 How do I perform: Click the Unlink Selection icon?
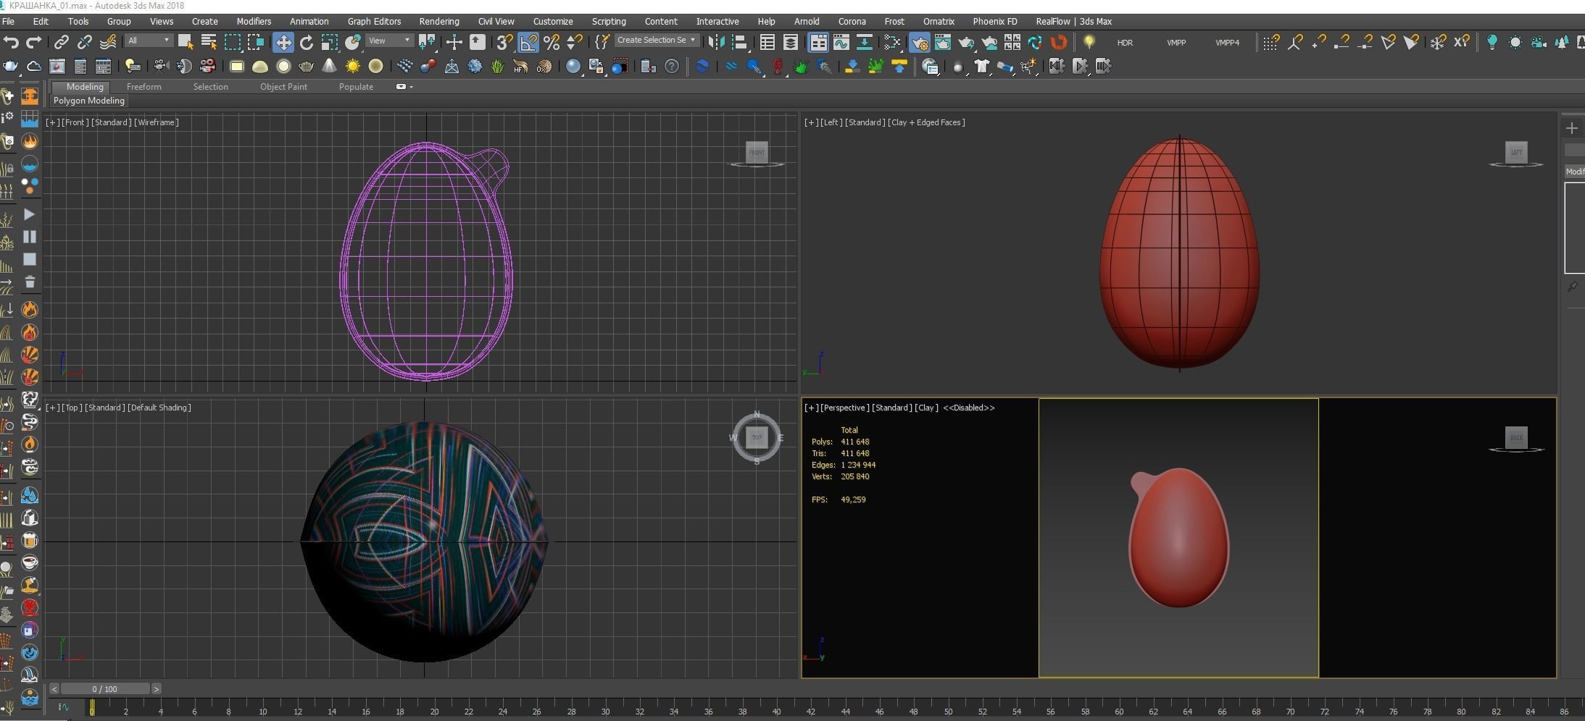85,42
